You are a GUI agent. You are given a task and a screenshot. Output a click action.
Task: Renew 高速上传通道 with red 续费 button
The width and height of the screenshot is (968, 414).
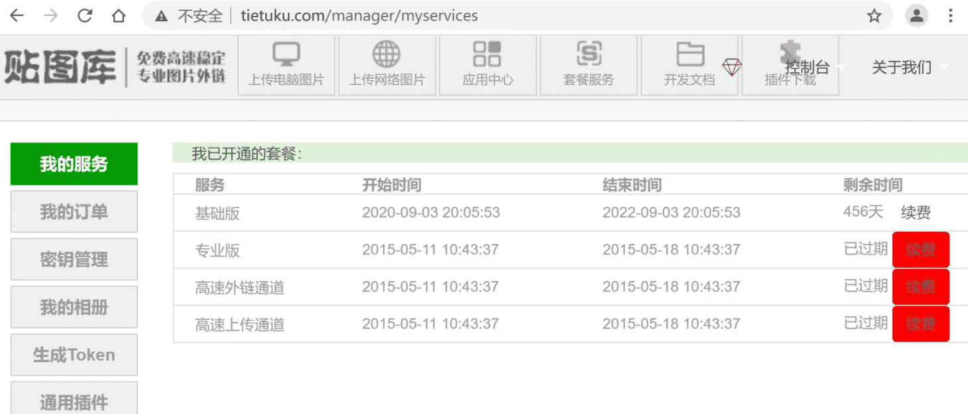[920, 324]
